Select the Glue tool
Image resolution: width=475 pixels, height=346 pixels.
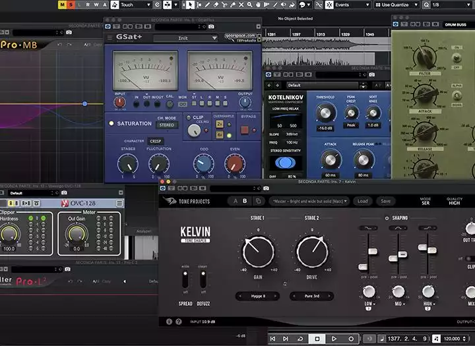(233, 5)
